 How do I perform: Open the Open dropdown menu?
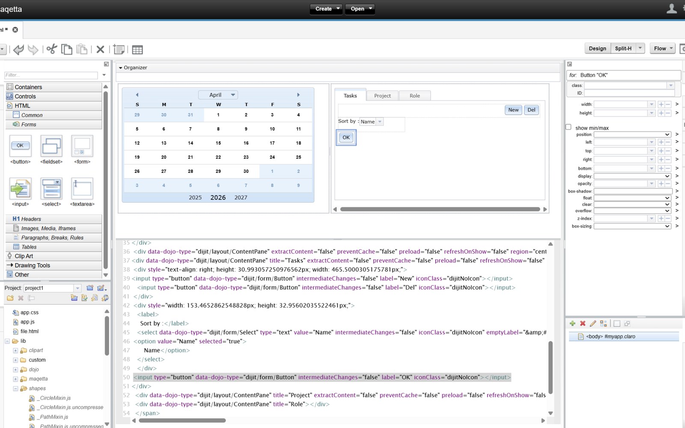click(360, 9)
